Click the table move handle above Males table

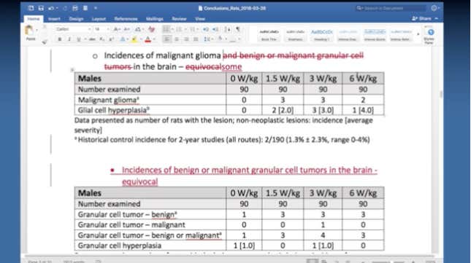click(x=72, y=70)
